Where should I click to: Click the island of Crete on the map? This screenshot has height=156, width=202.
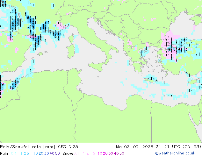150,81
